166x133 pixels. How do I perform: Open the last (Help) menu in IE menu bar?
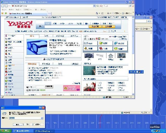(43, 10)
